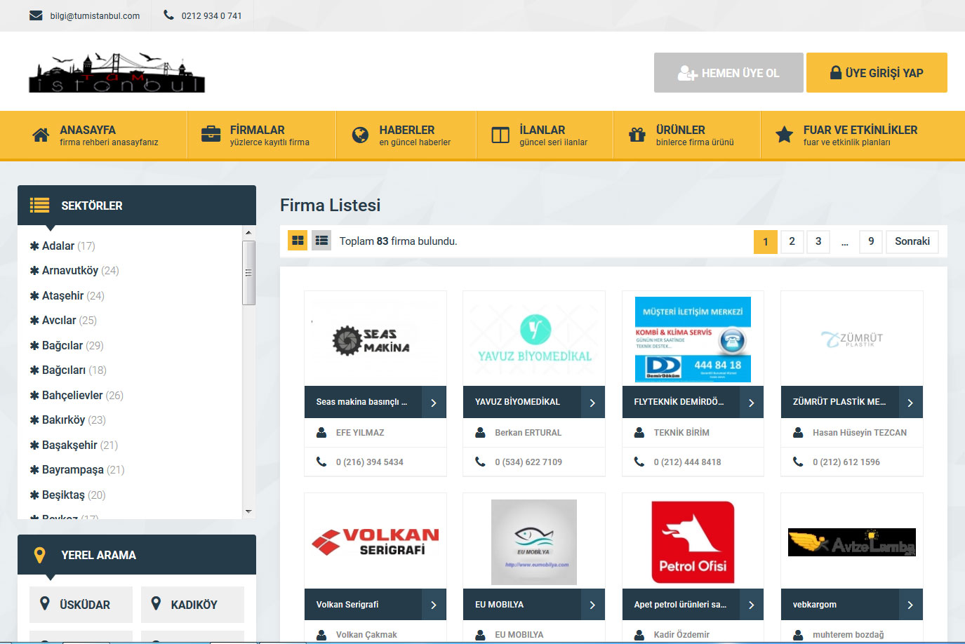This screenshot has width=965, height=644.
Task: Click person icon next to Berkan ERTURAL
Action: pyautogui.click(x=480, y=433)
